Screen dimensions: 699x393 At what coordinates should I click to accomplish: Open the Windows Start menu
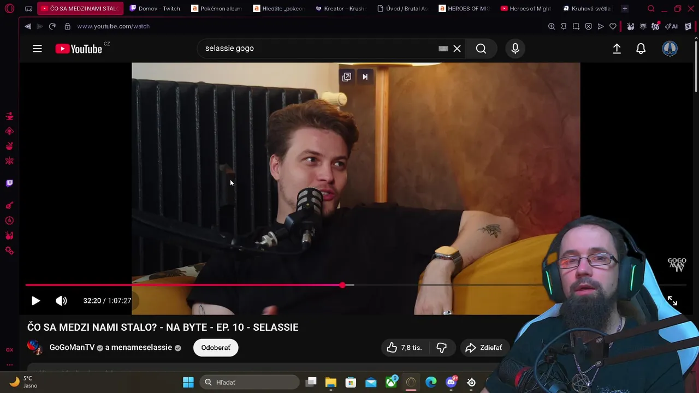click(188, 382)
